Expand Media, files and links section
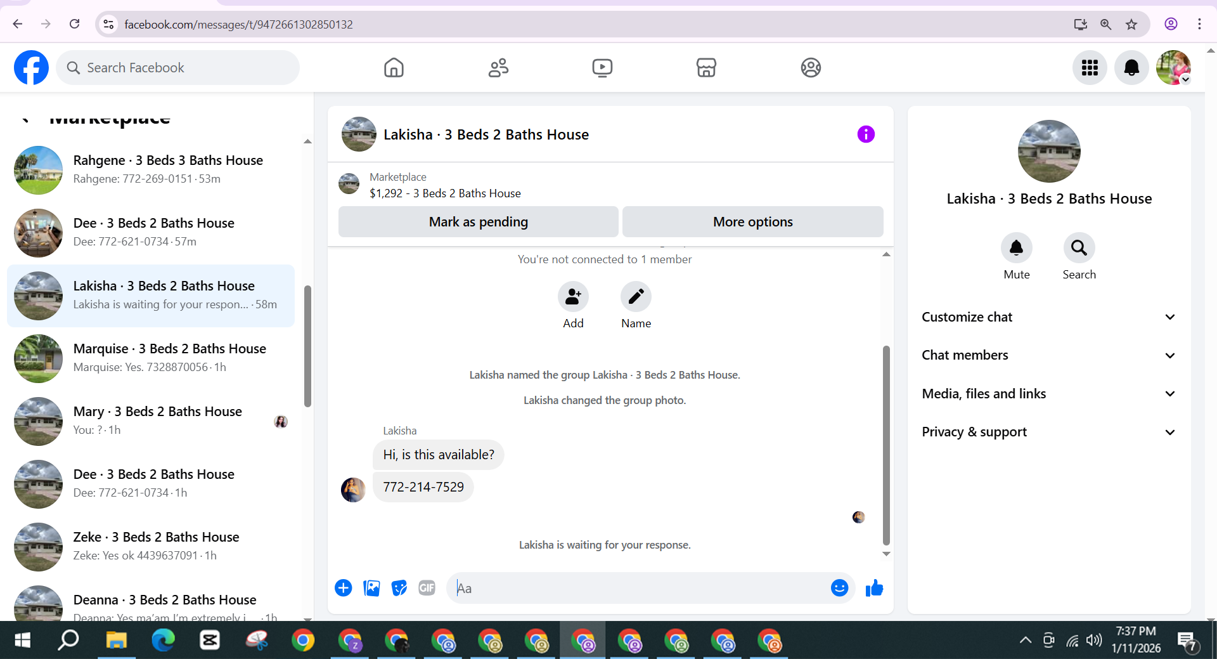 (x=1049, y=394)
